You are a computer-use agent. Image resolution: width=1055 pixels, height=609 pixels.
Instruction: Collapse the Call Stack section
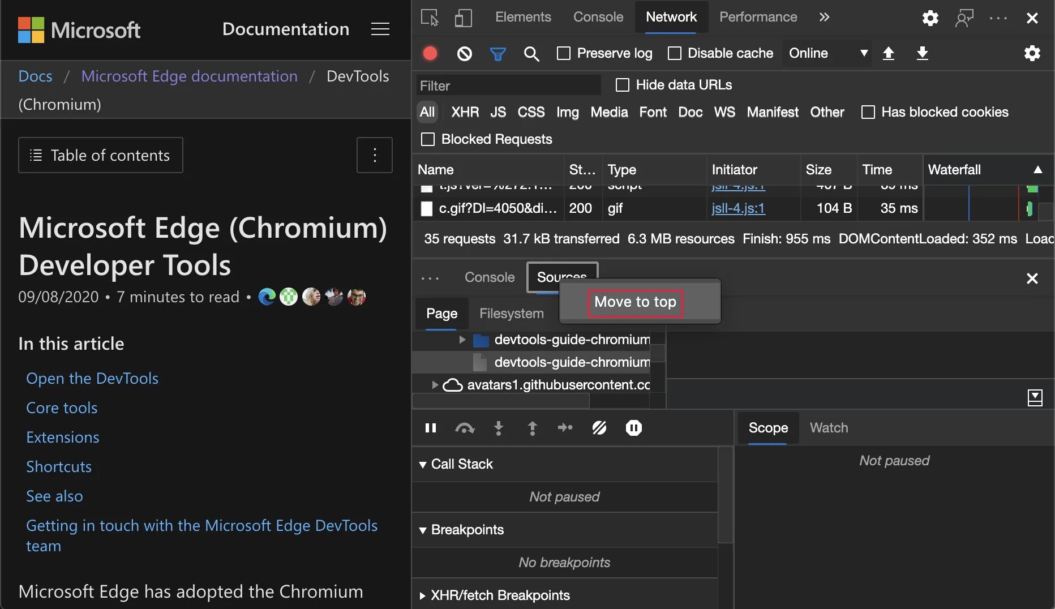tap(423, 465)
